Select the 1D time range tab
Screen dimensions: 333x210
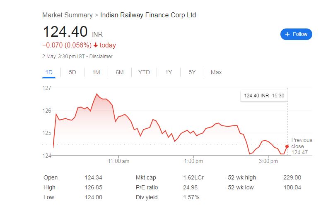[x=49, y=73]
